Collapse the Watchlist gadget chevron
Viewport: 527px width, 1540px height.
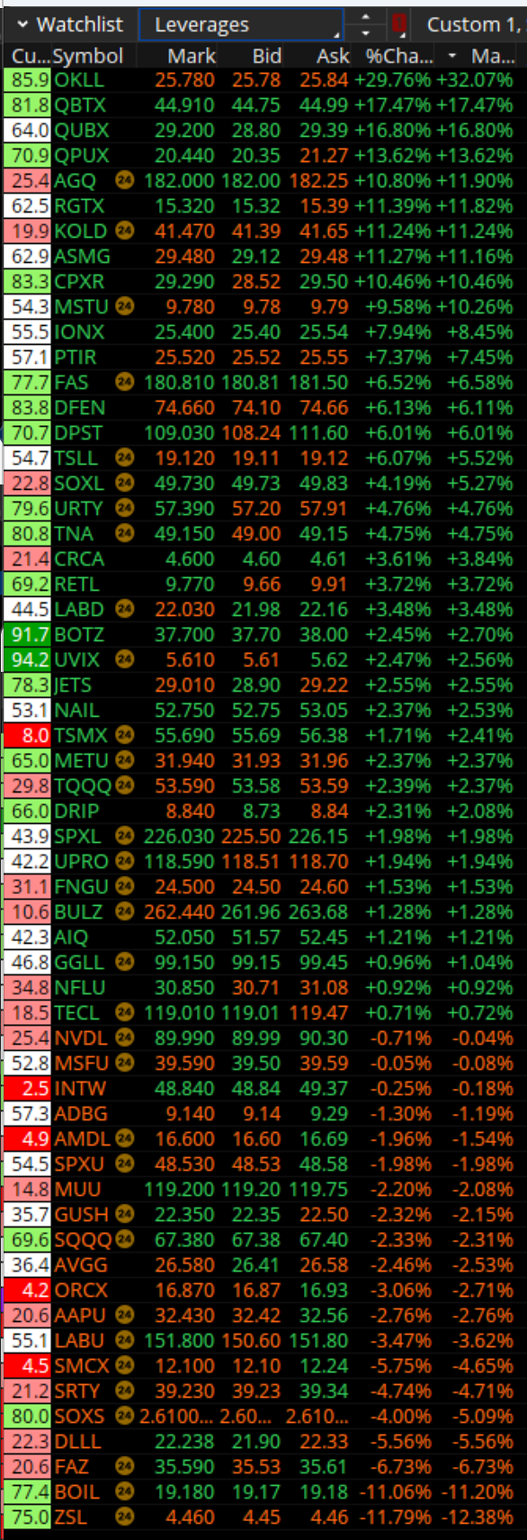point(22,24)
